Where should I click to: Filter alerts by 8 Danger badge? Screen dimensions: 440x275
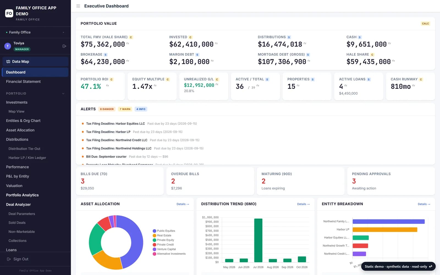click(107, 109)
